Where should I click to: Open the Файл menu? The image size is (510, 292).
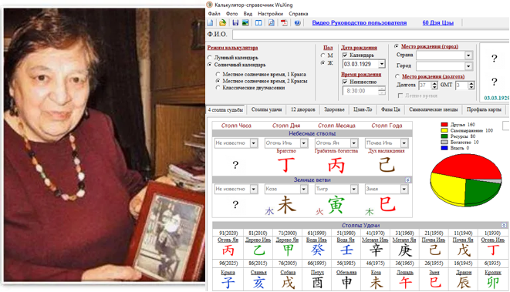(214, 14)
